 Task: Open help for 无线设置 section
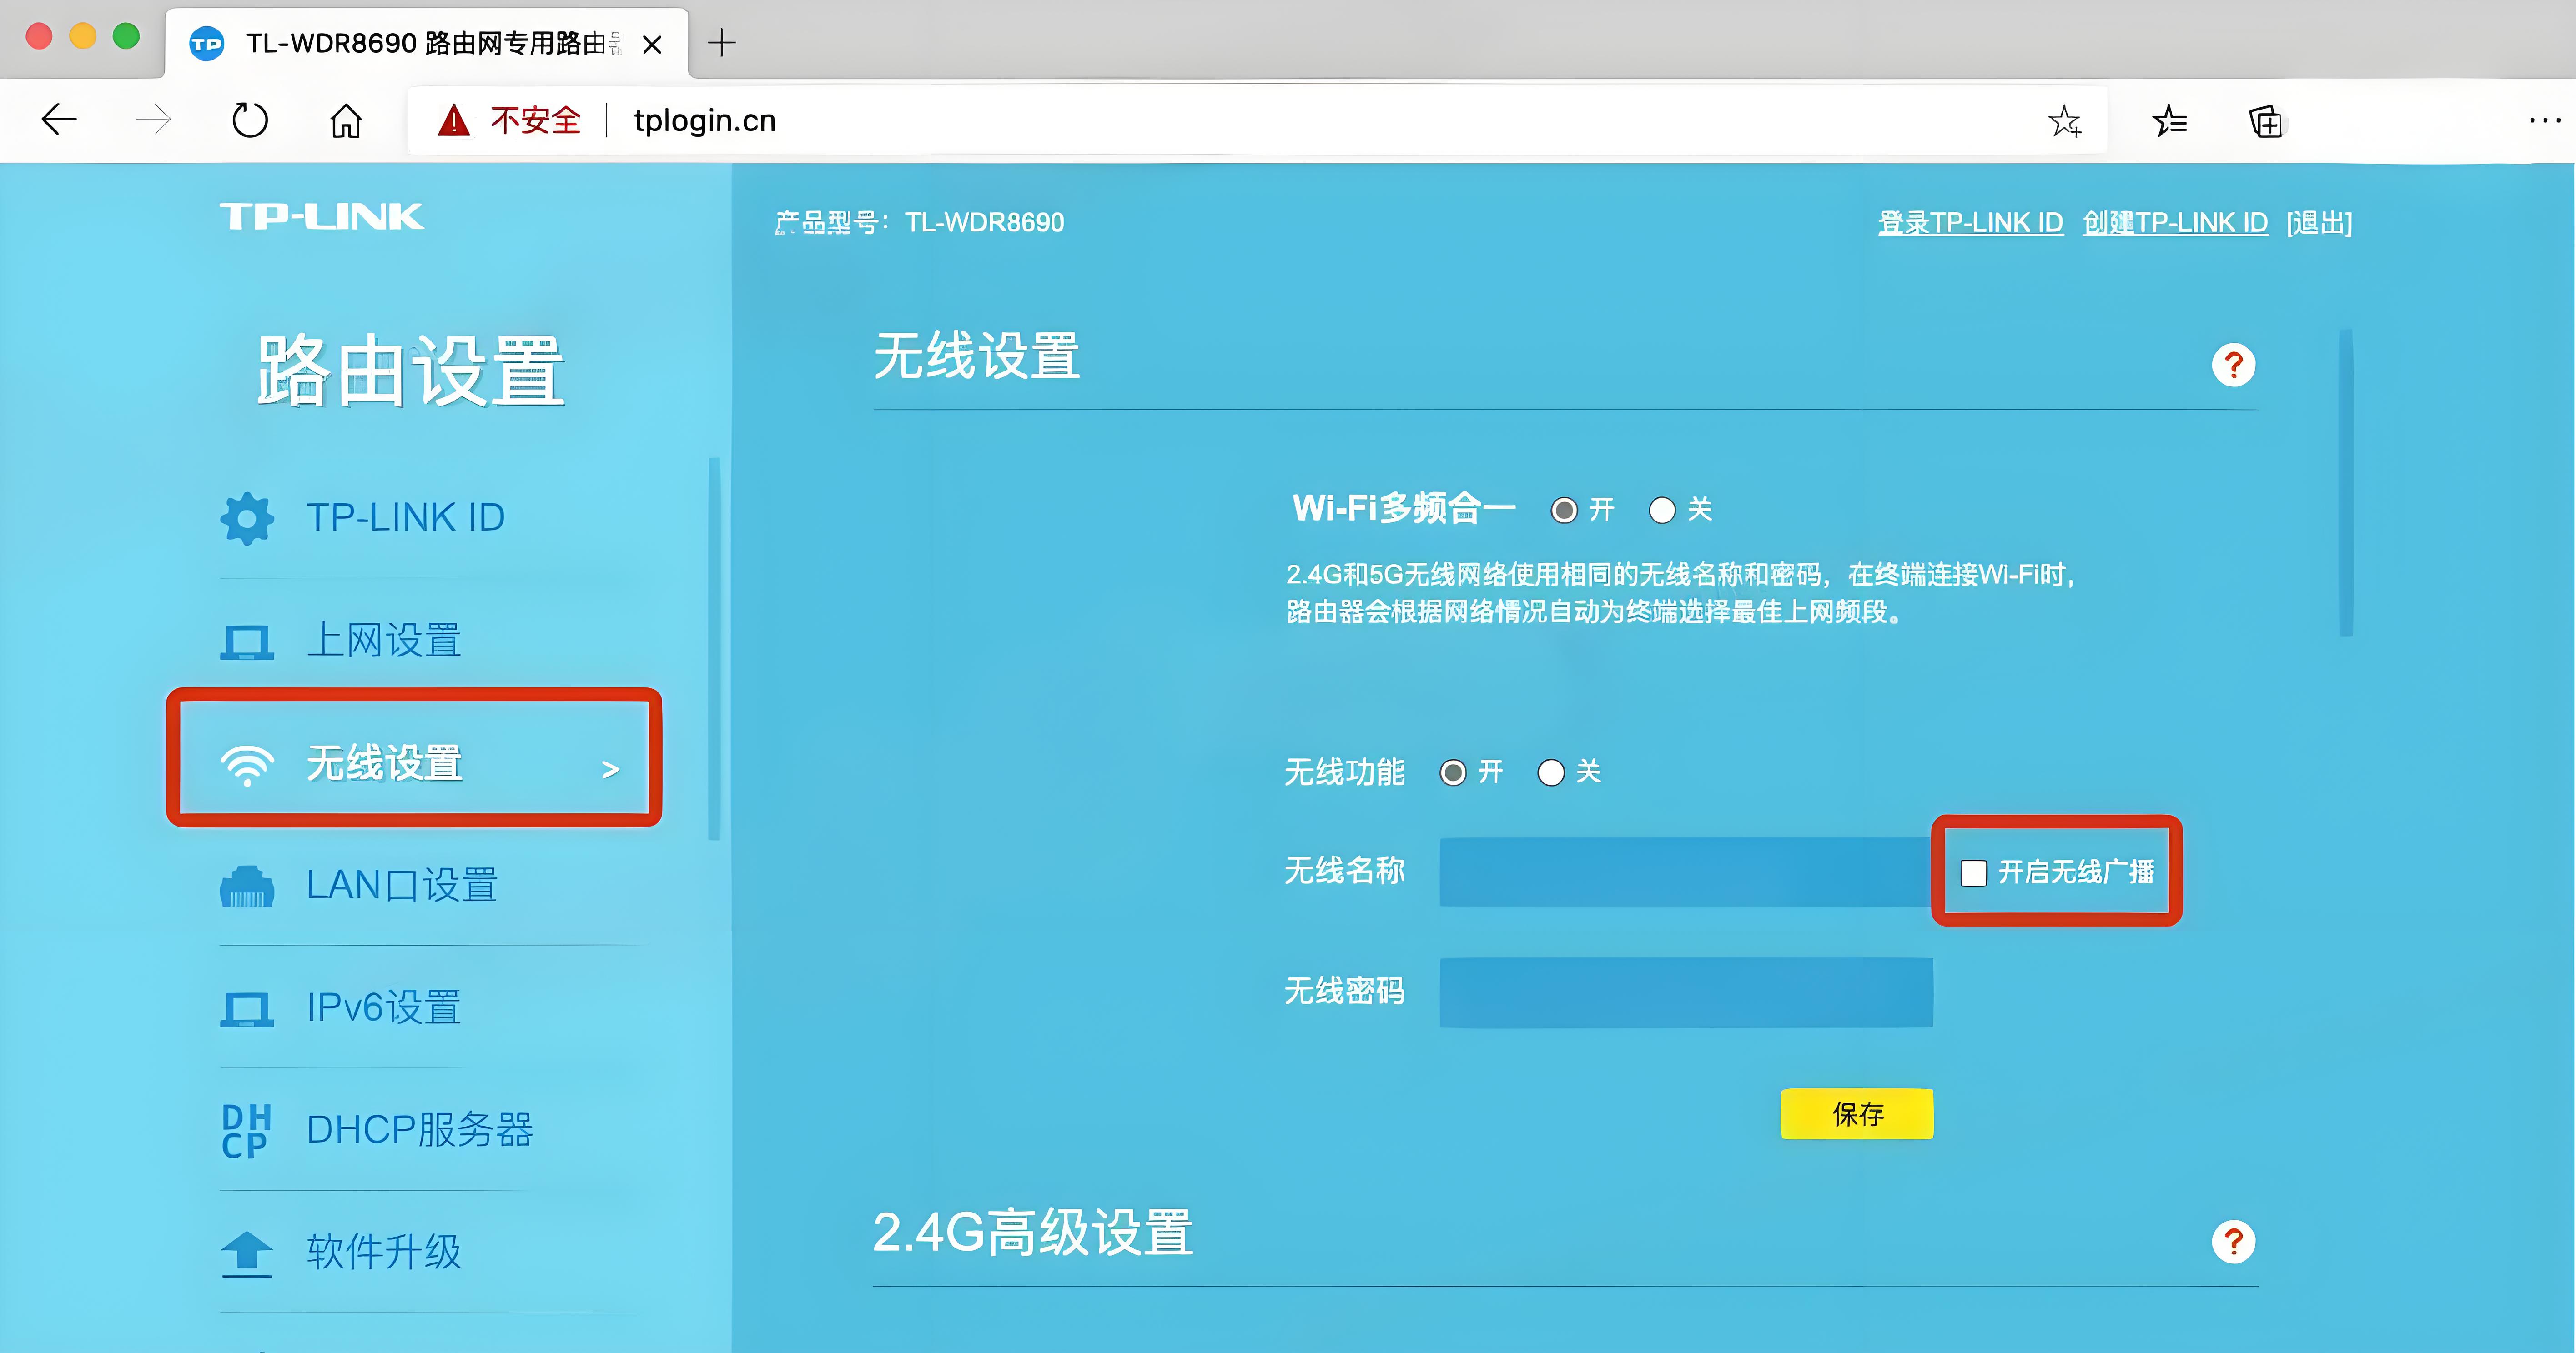2233,365
